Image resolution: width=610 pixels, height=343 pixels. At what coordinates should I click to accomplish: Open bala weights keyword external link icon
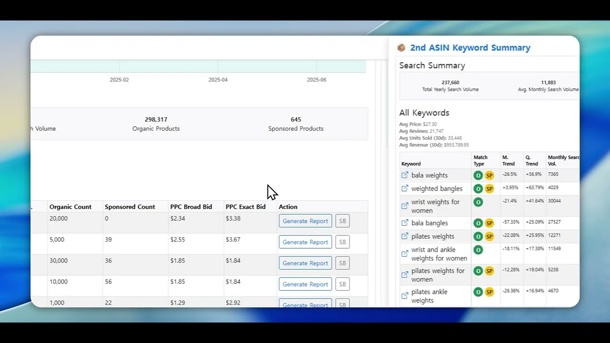click(405, 175)
